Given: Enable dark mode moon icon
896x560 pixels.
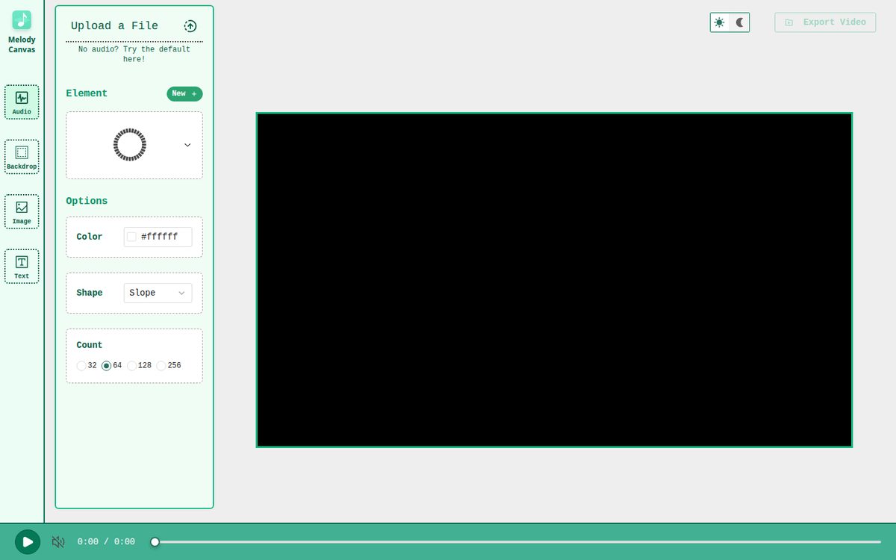Looking at the screenshot, I should coord(740,22).
